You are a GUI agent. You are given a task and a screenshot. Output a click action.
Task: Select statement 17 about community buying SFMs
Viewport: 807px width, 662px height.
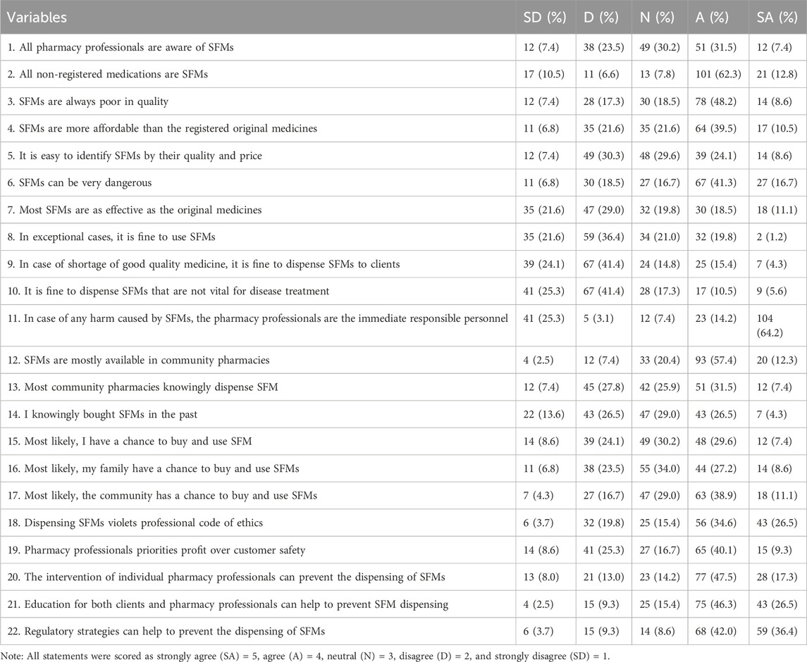tap(403, 496)
